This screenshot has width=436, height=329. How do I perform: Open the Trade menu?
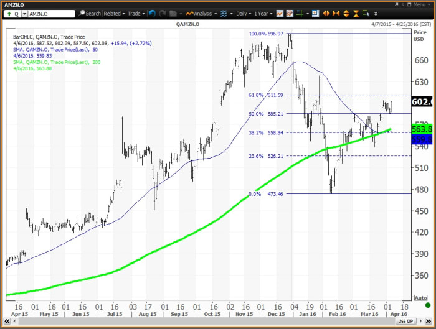tap(136, 13)
